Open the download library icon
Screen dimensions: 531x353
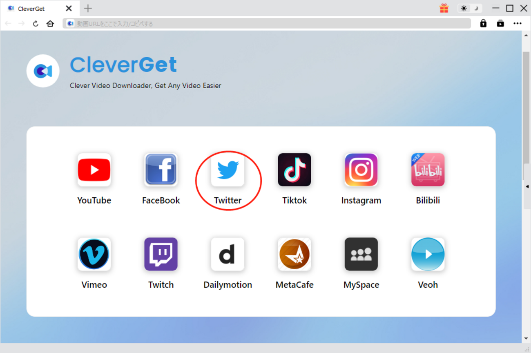coord(500,23)
